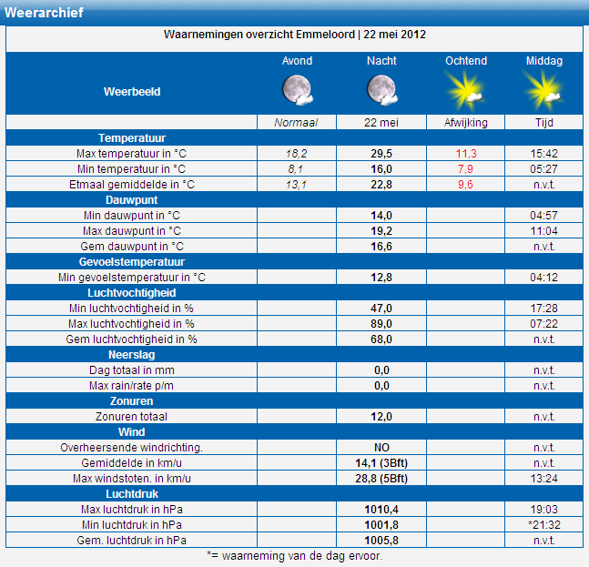Click the Max temperatuur in °C row label
589x567 pixels.
click(x=131, y=154)
